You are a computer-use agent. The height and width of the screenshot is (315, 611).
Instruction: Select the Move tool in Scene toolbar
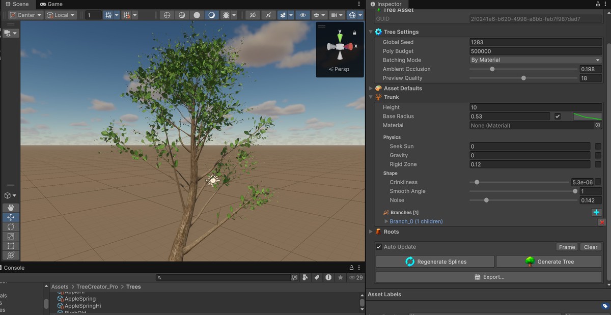pos(11,217)
